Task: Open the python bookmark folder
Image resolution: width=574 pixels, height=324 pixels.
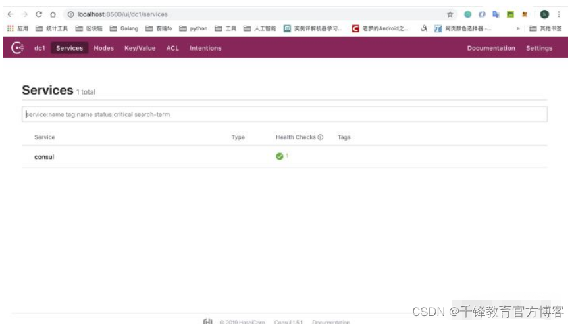Action: pyautogui.click(x=194, y=28)
